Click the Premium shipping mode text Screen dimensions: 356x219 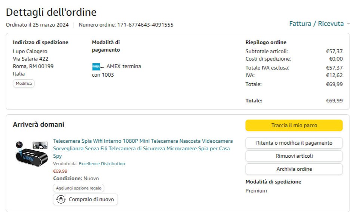pos(256,191)
